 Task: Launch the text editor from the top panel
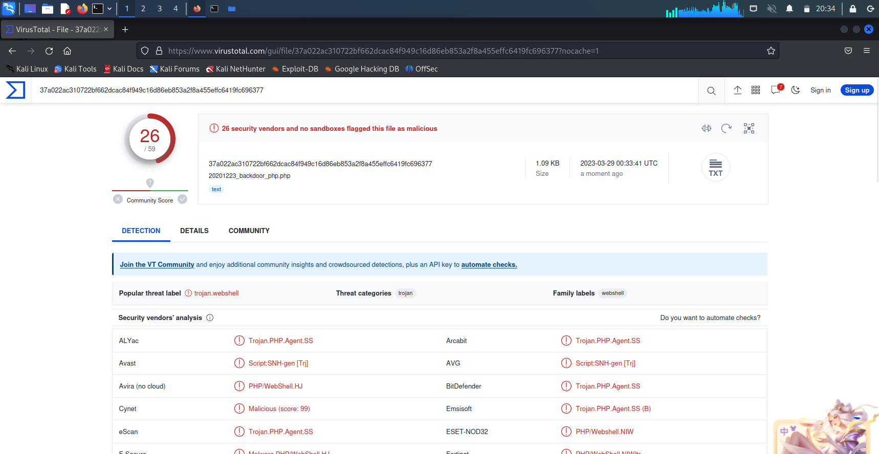65,9
